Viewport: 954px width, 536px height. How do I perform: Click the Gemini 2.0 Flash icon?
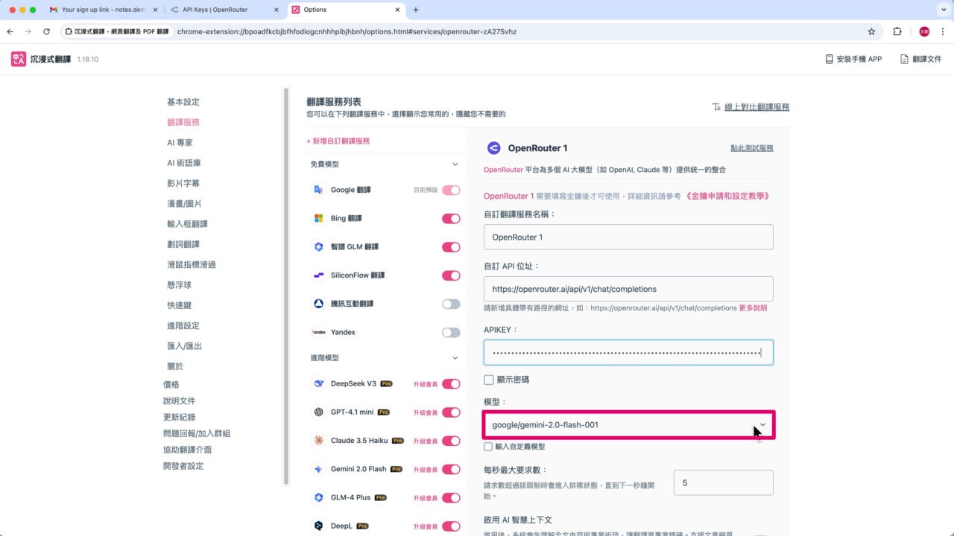pos(318,469)
